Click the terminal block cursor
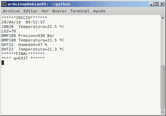Viewport: 166px width, 116px height. click(3, 63)
